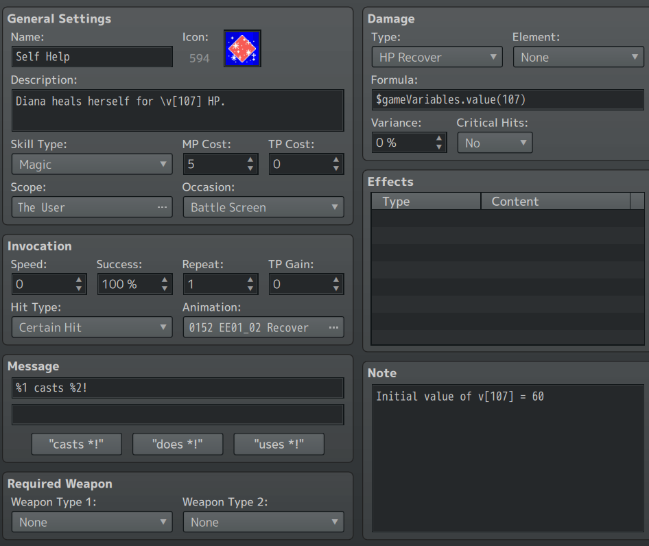Screen dimensions: 649x546
Task: Click the Type column header in Effects
Action: [x=426, y=201]
